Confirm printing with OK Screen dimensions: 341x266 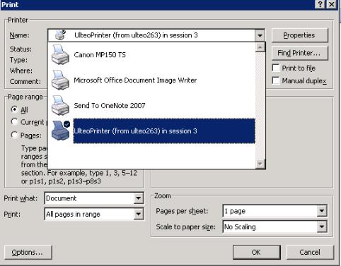point(257,253)
